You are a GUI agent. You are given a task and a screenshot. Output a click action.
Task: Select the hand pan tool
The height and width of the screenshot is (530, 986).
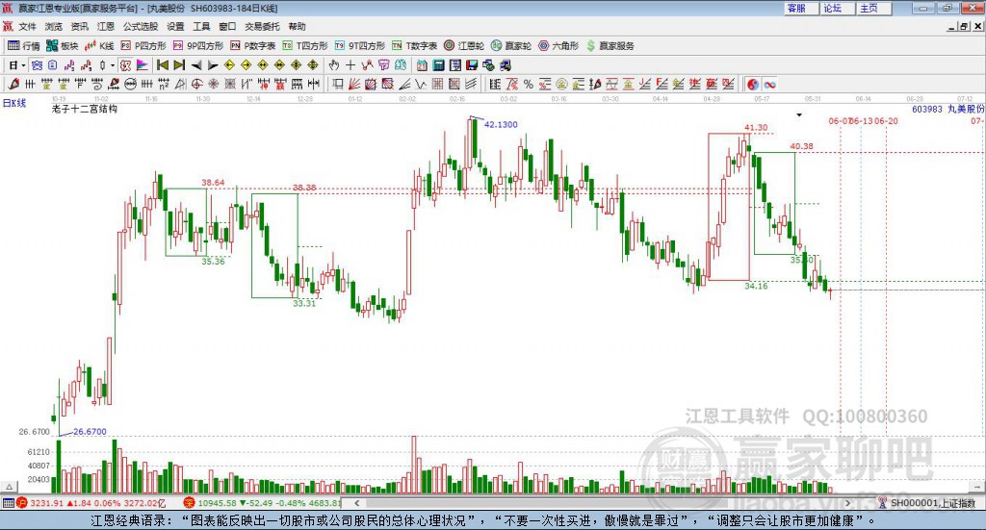click(334, 65)
